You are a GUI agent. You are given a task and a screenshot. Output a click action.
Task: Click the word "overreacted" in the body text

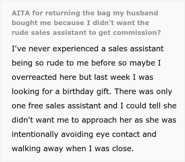(x=34, y=77)
